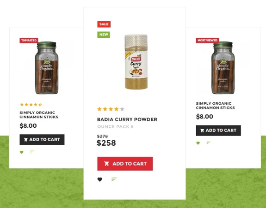Click the MOST VIEWED label badge
This screenshot has height=208, width=266.
point(207,41)
